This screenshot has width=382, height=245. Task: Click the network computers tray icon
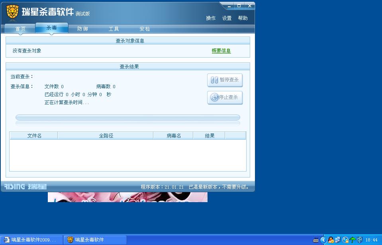tap(338, 240)
